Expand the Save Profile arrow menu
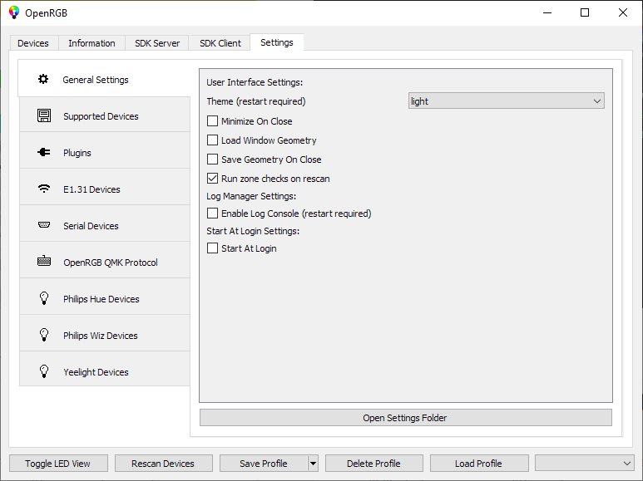643x481 pixels. pos(313,464)
